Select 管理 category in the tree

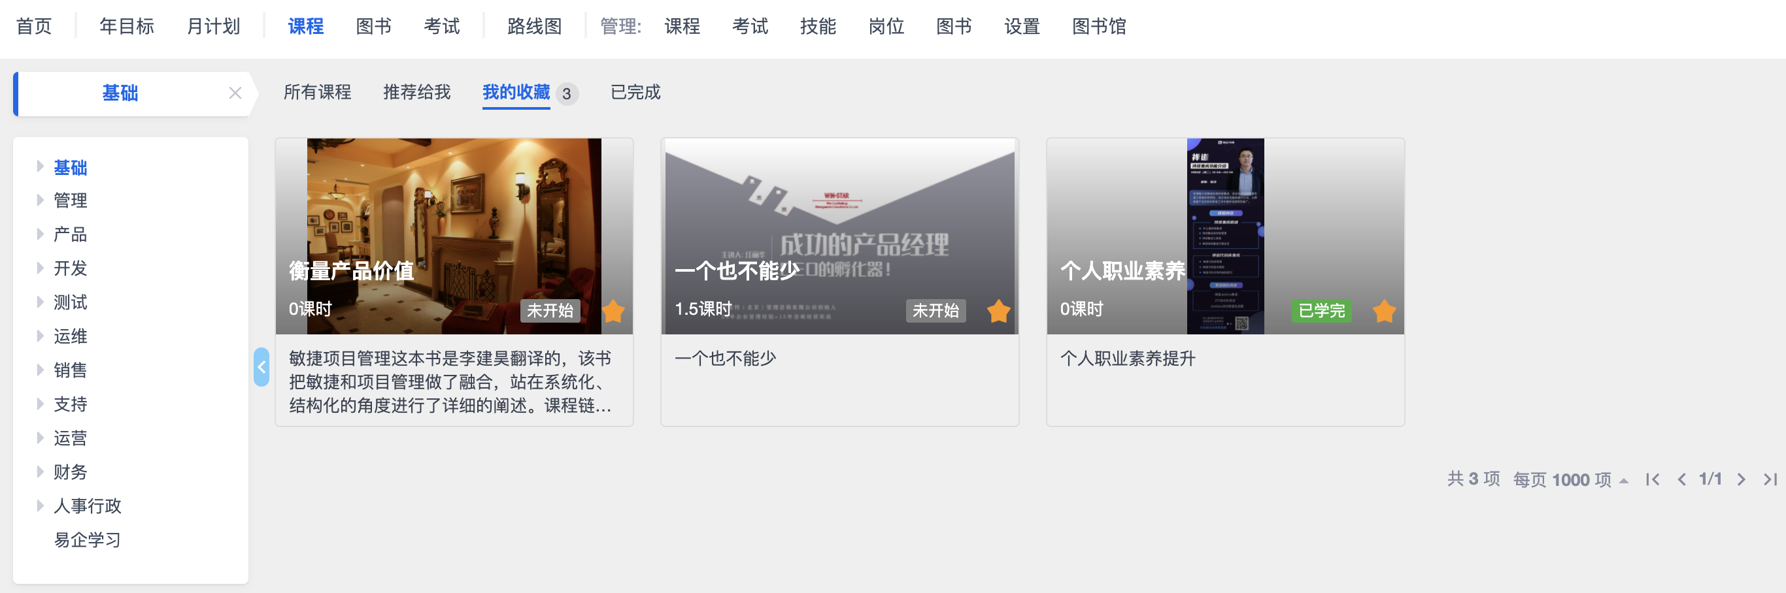(x=70, y=201)
